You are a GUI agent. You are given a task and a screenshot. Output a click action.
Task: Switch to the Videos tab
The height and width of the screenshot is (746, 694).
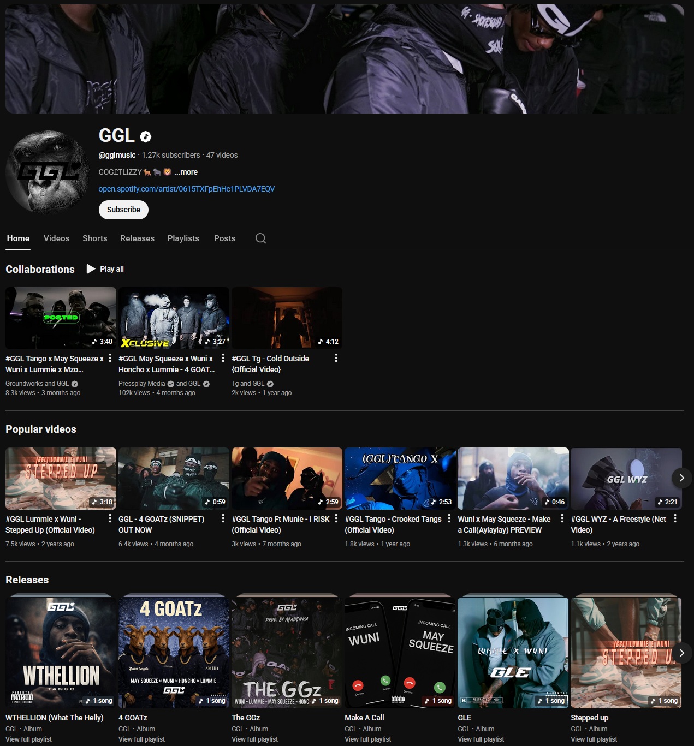click(57, 238)
